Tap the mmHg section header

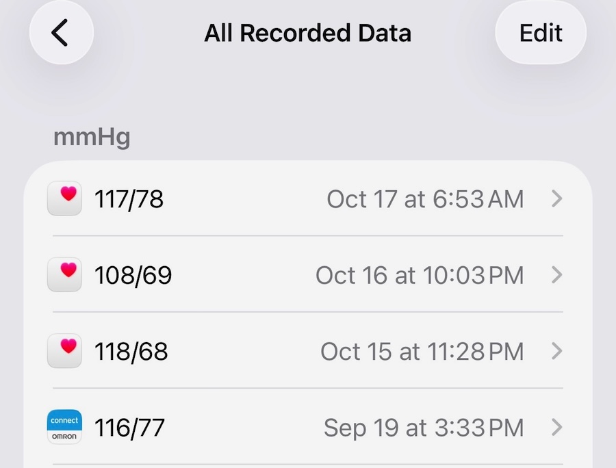click(92, 138)
